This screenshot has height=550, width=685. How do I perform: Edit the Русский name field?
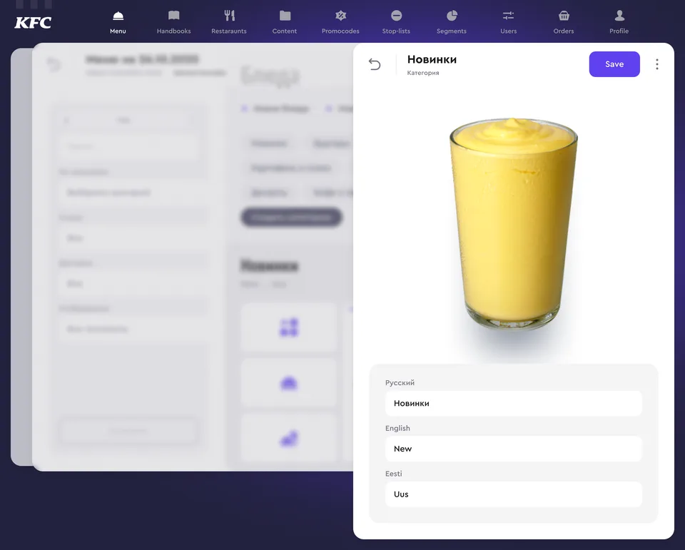pyautogui.click(x=513, y=403)
